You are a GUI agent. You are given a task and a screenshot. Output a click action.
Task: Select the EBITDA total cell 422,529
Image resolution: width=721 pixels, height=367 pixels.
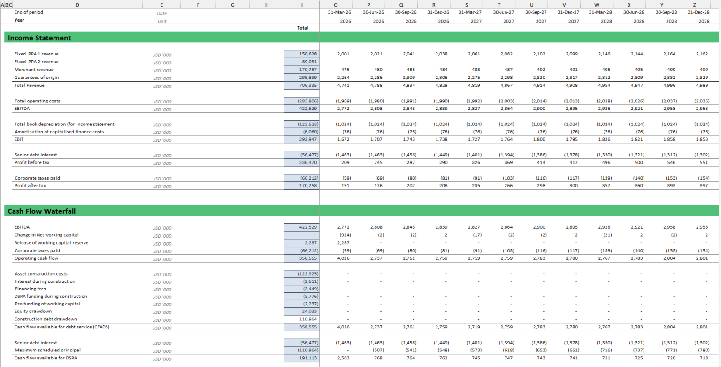pos(302,109)
